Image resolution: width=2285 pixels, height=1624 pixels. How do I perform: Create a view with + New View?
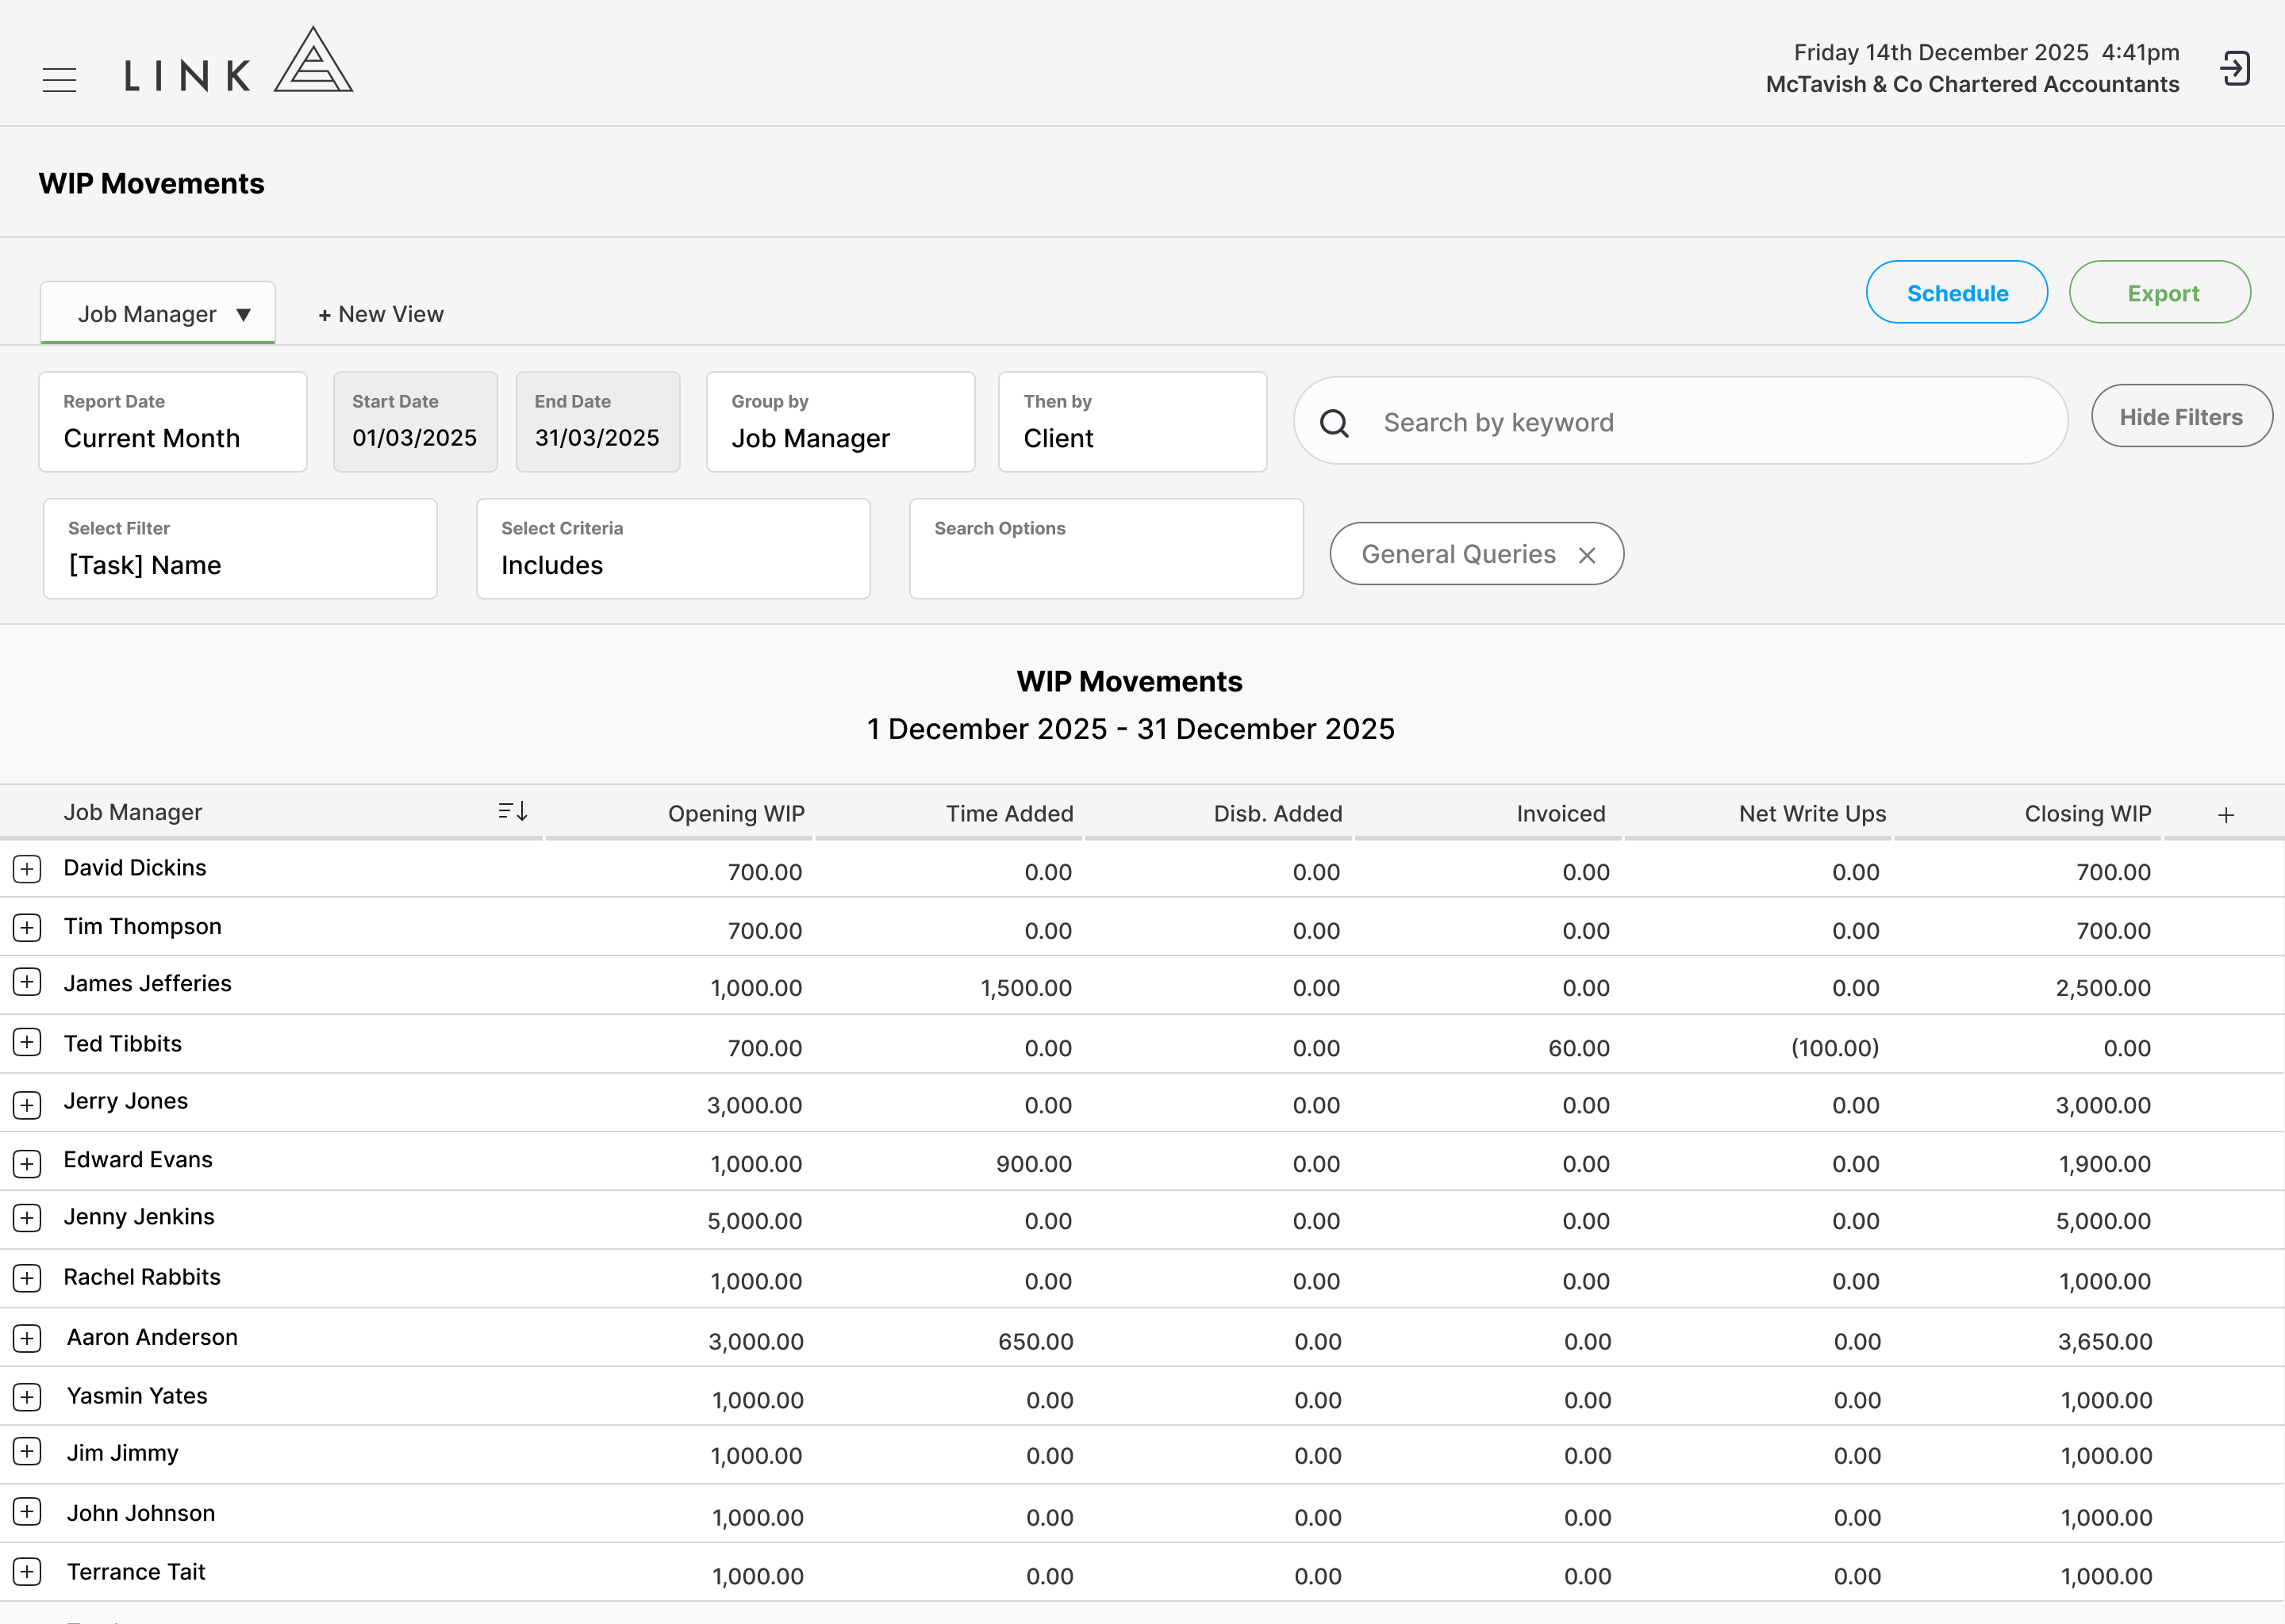click(x=380, y=314)
